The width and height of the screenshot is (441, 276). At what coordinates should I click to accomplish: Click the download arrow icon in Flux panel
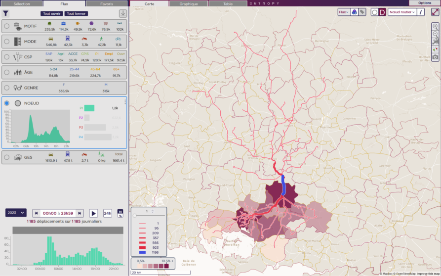pos(123,13)
